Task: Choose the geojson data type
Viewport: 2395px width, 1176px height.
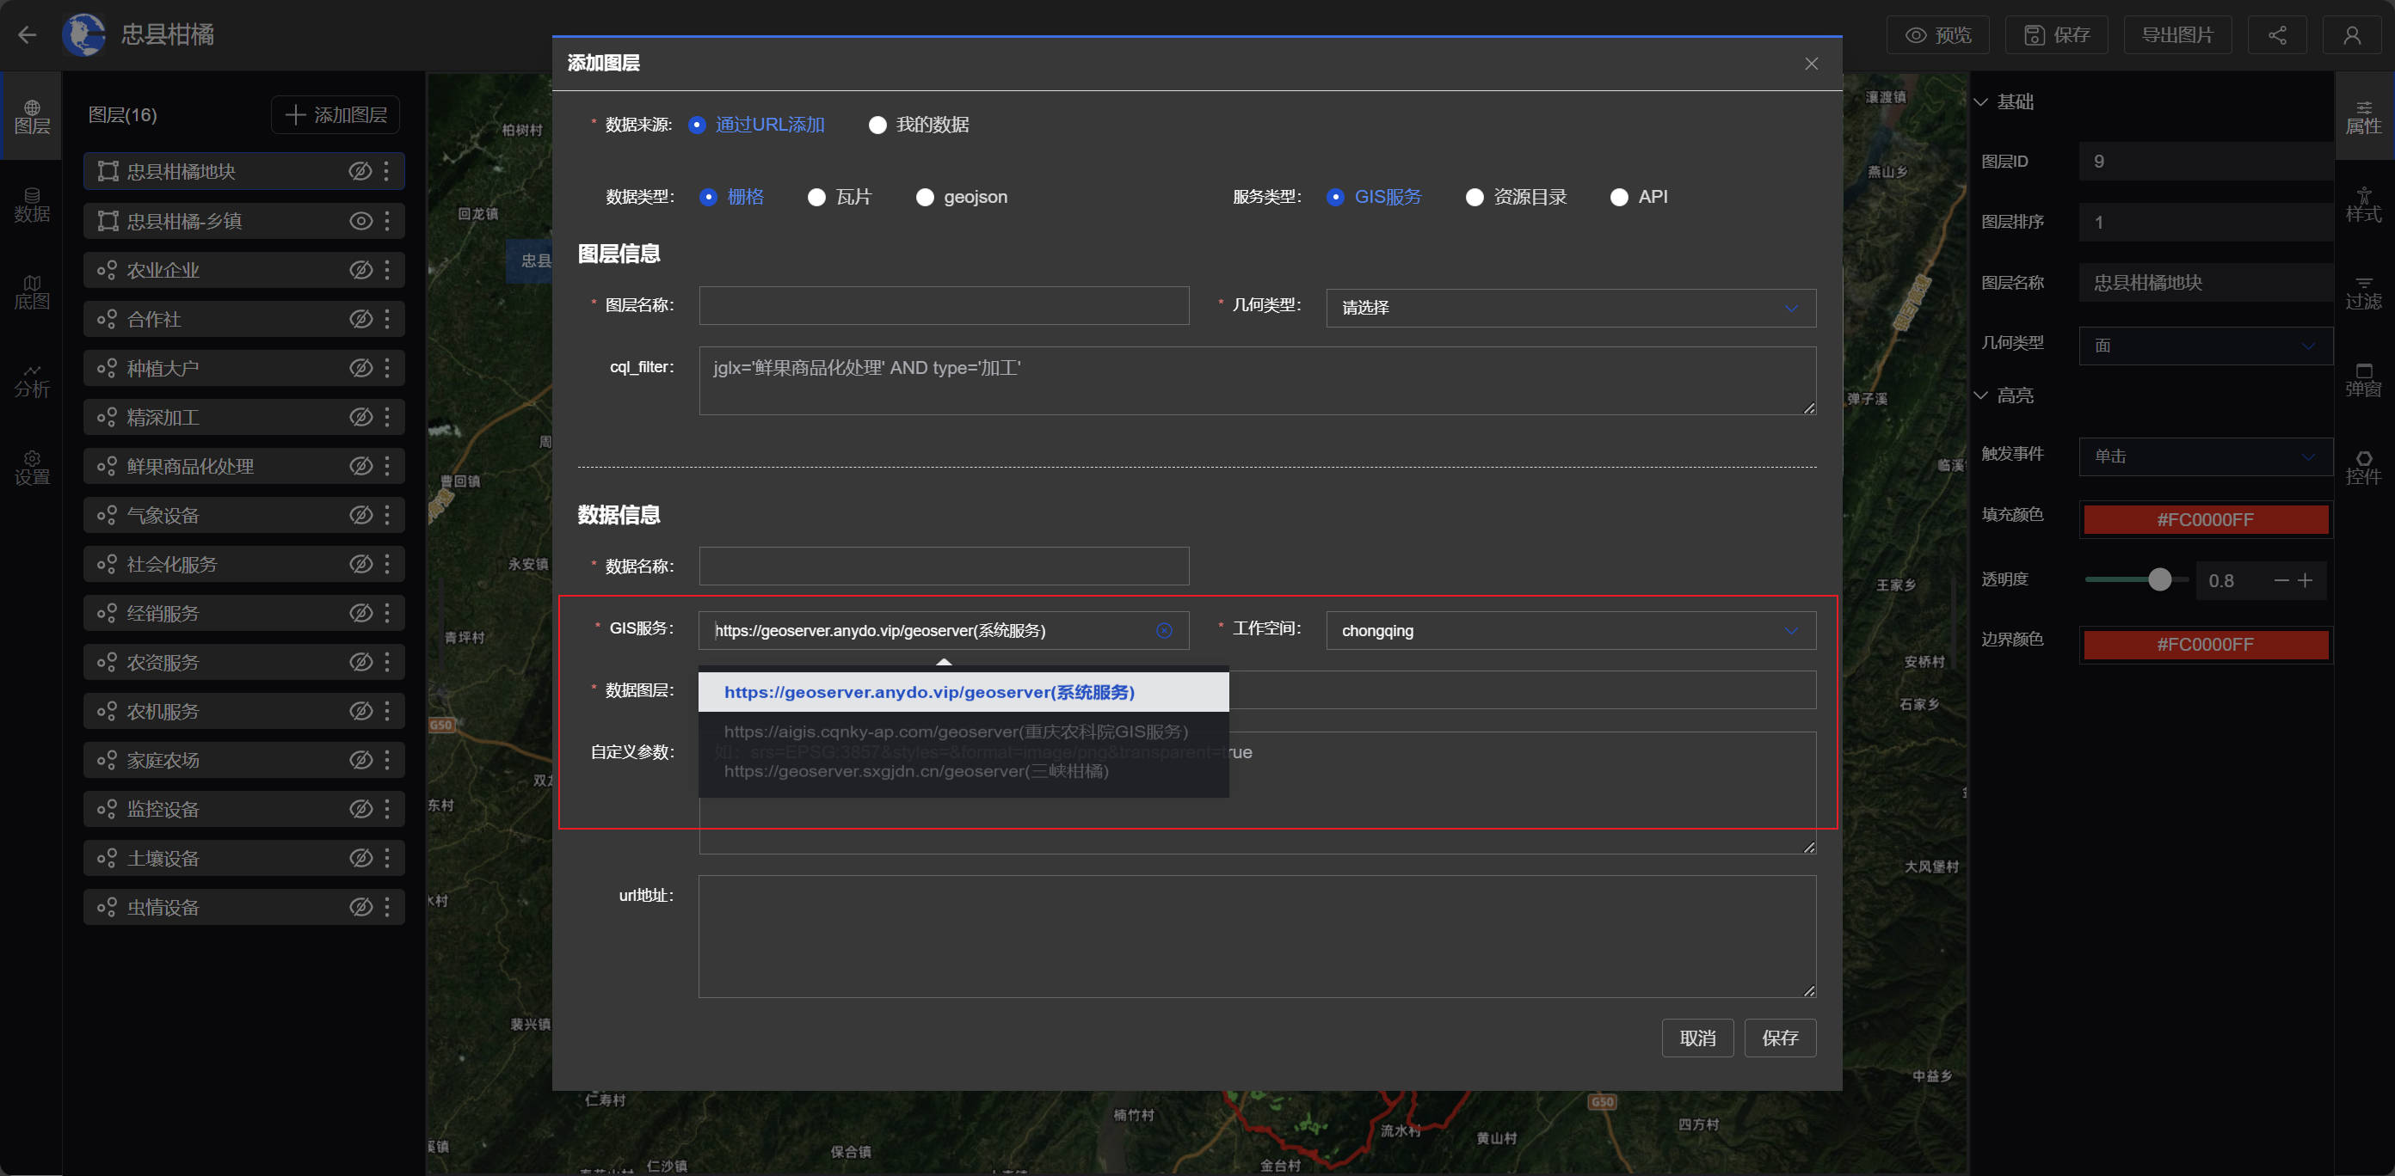Action: 925,197
